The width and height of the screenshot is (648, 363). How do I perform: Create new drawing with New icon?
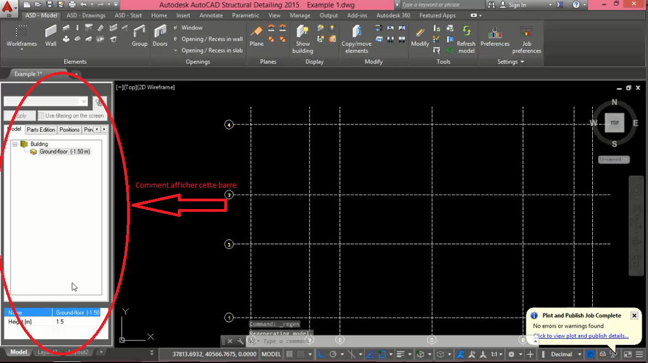27,4
